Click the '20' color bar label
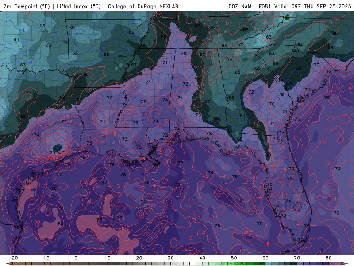 139,258
